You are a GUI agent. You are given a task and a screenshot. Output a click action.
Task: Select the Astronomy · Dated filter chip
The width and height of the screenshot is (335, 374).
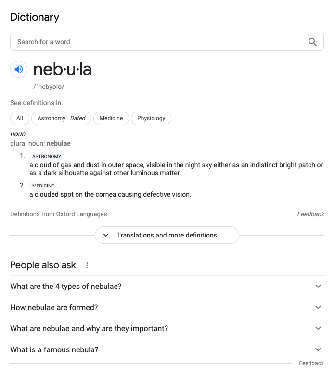[61, 118]
